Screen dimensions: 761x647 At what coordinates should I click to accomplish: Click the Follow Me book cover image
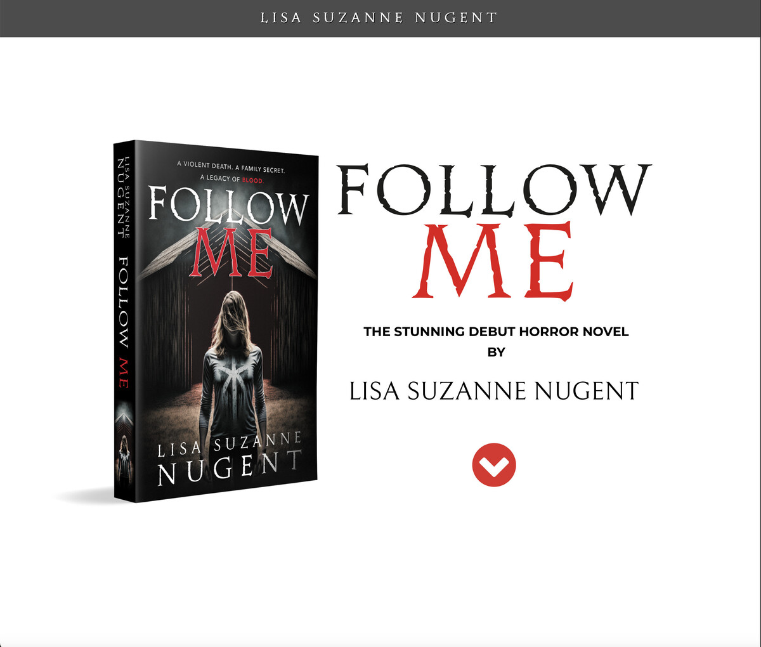click(x=216, y=321)
